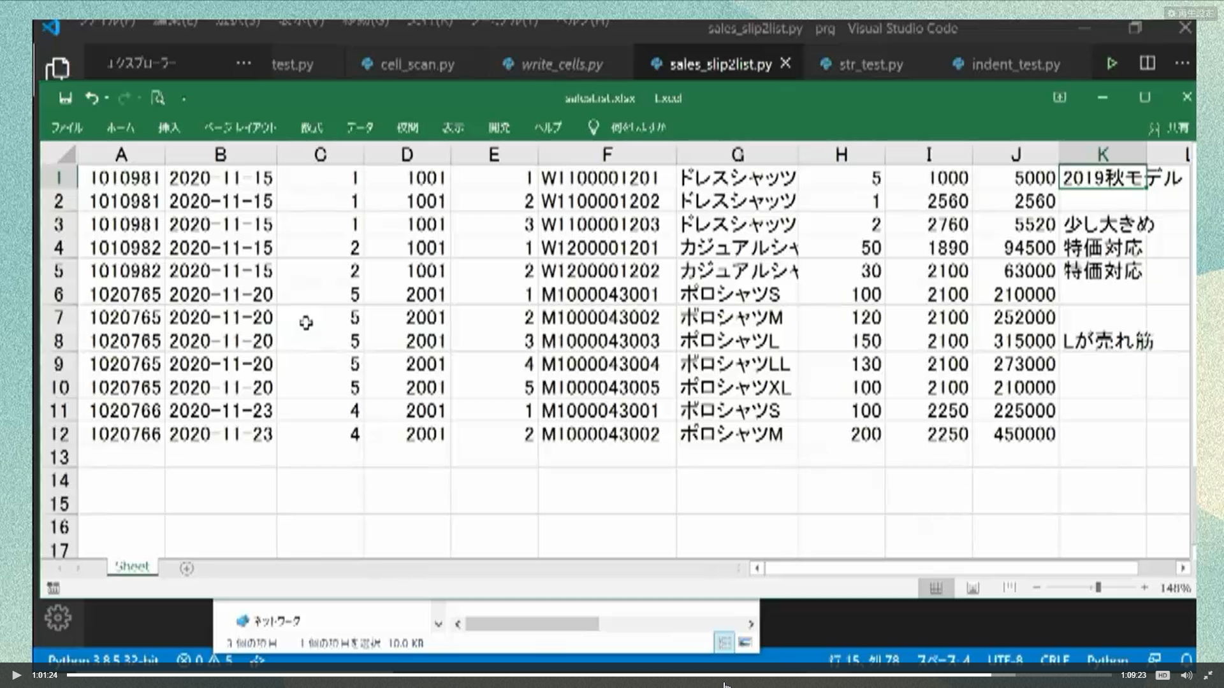Open the undo history dropdown arrow
The height and width of the screenshot is (688, 1224).
coord(106,98)
